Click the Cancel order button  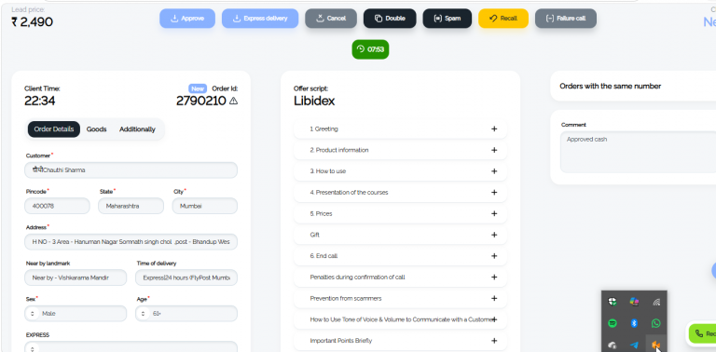(x=331, y=19)
